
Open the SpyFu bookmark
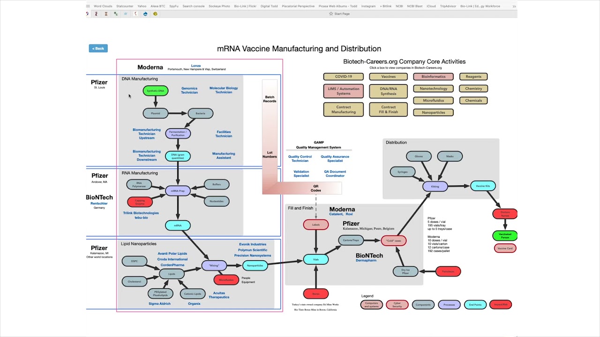pos(174,6)
